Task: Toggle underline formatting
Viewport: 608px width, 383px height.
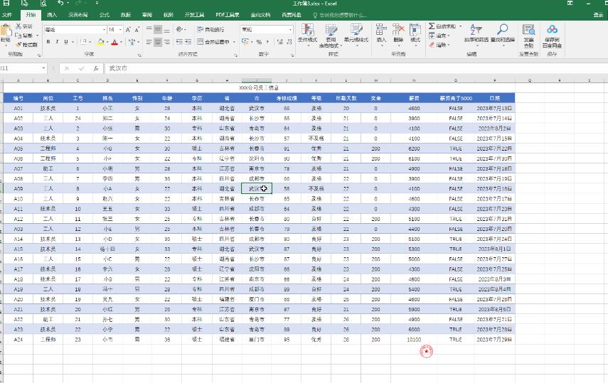Action: click(x=66, y=41)
